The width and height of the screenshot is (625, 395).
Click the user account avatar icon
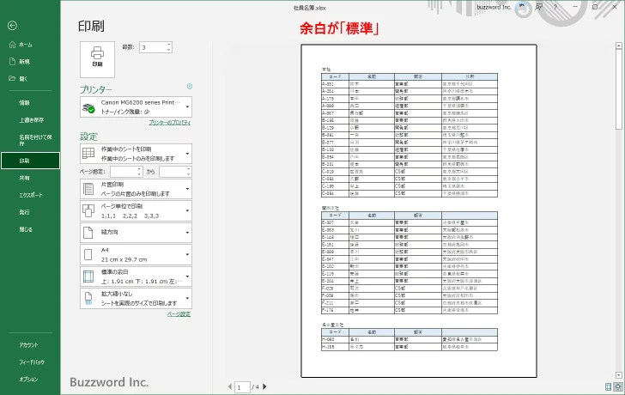coord(522,8)
